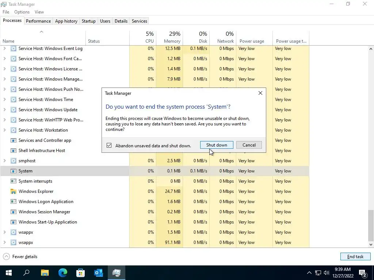
Task: Expand Service Host: Windows Management row
Action: point(4,79)
